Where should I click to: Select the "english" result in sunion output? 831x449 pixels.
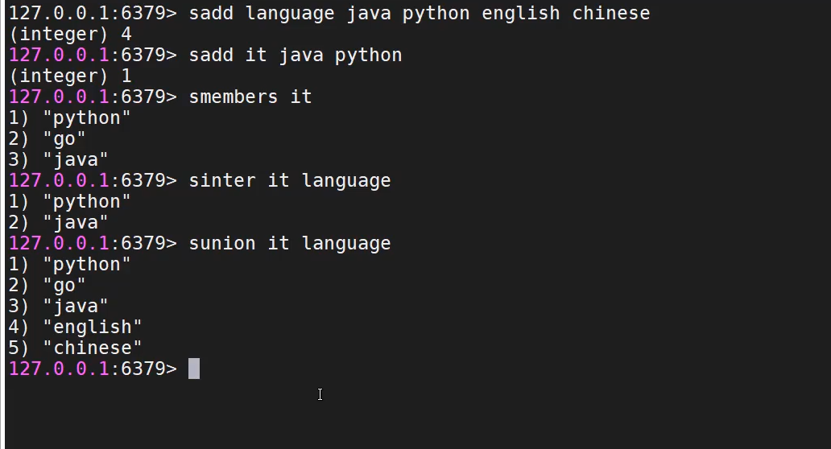click(x=93, y=327)
